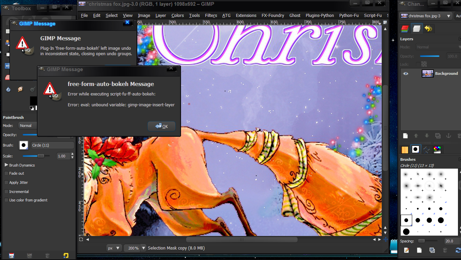Refresh the brushes list icon
461x260 pixels.
click(x=458, y=250)
